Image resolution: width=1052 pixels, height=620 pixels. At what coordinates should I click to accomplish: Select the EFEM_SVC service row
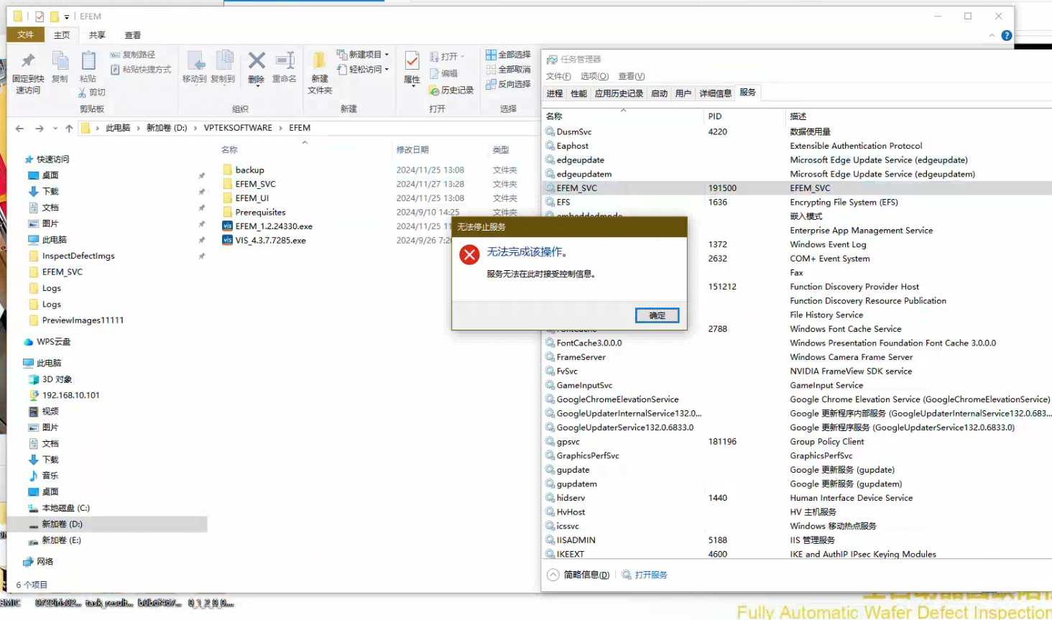pyautogui.click(x=798, y=188)
